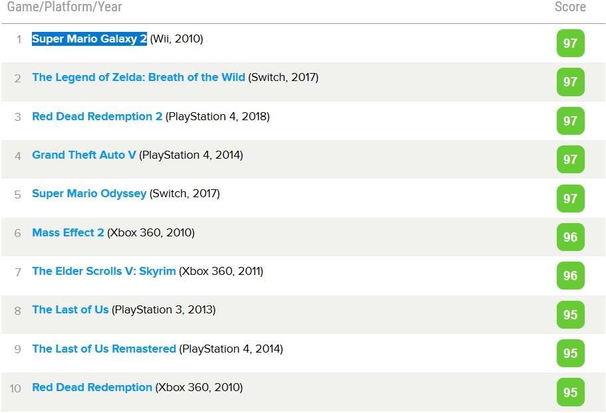
Task: Open The Elder Scrolls V: Skyrim link
Action: pyautogui.click(x=104, y=271)
